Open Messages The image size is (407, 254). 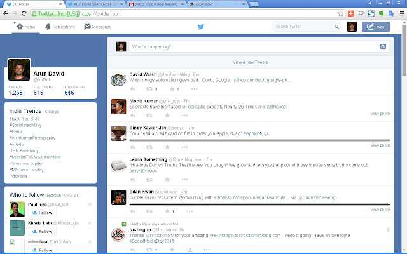(97, 27)
